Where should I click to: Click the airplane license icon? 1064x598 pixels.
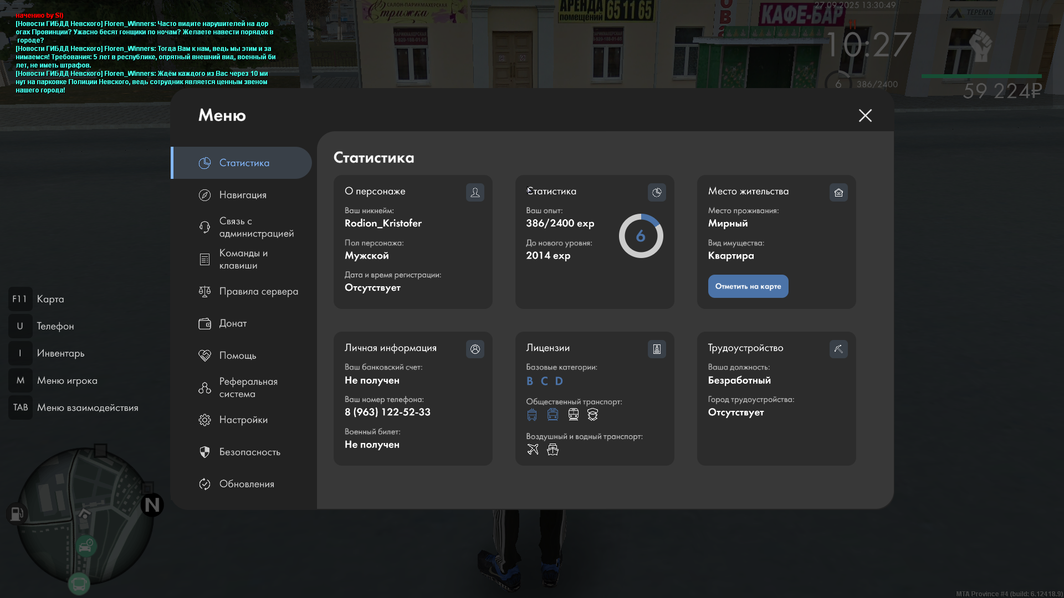[x=533, y=449]
